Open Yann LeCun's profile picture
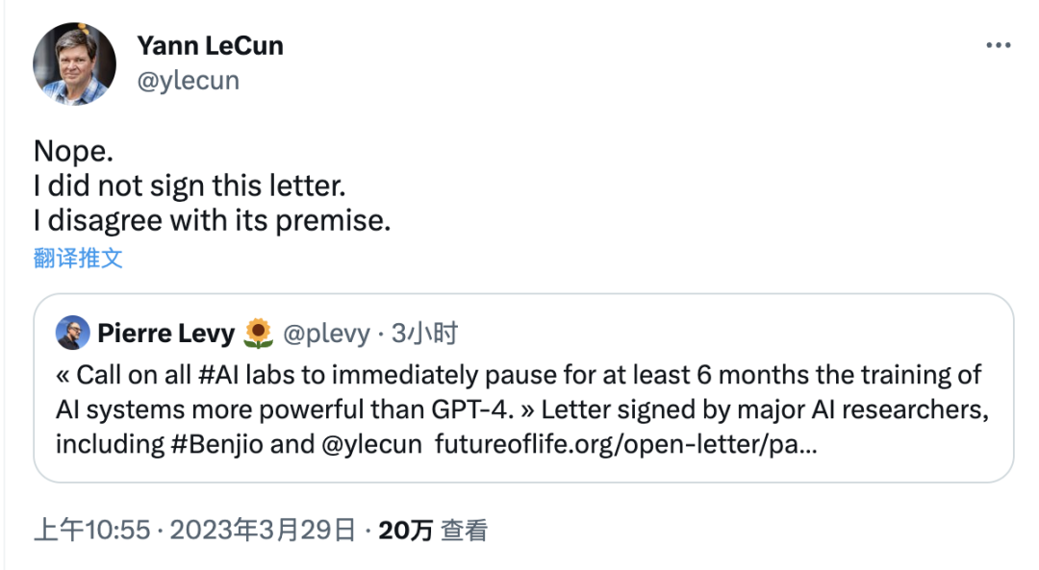The height and width of the screenshot is (570, 1039). (x=74, y=63)
